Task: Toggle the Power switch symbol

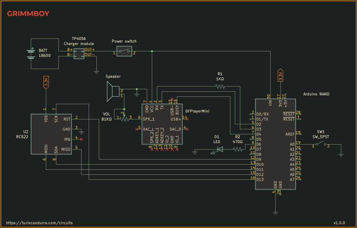Action: [124, 51]
